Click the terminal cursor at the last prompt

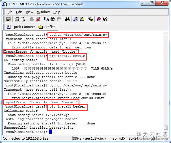click(x=50, y=132)
